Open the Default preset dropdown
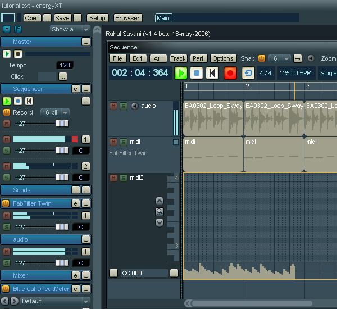 coord(55,301)
